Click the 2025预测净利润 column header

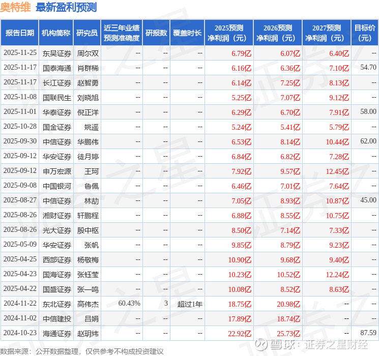[x=229, y=33]
